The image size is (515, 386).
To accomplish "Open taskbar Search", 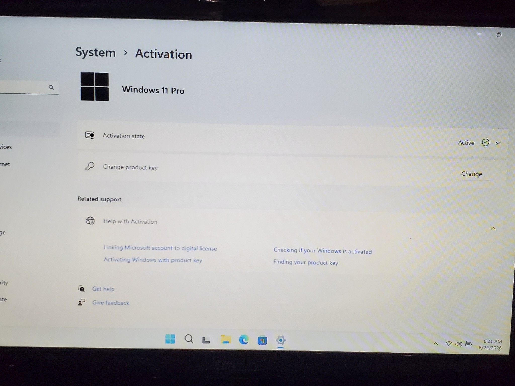I will click(189, 339).
